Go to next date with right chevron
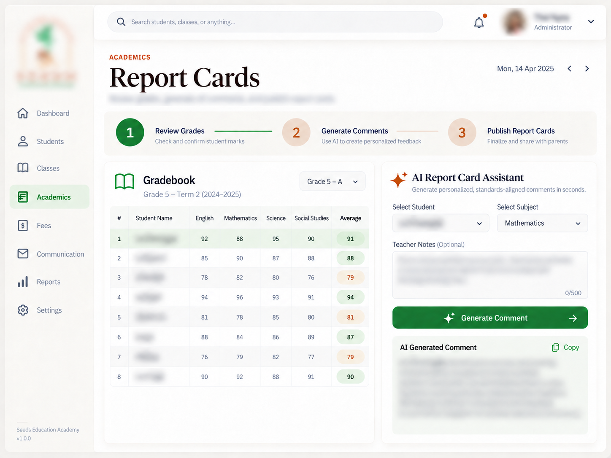This screenshot has height=458, width=611. click(x=587, y=69)
